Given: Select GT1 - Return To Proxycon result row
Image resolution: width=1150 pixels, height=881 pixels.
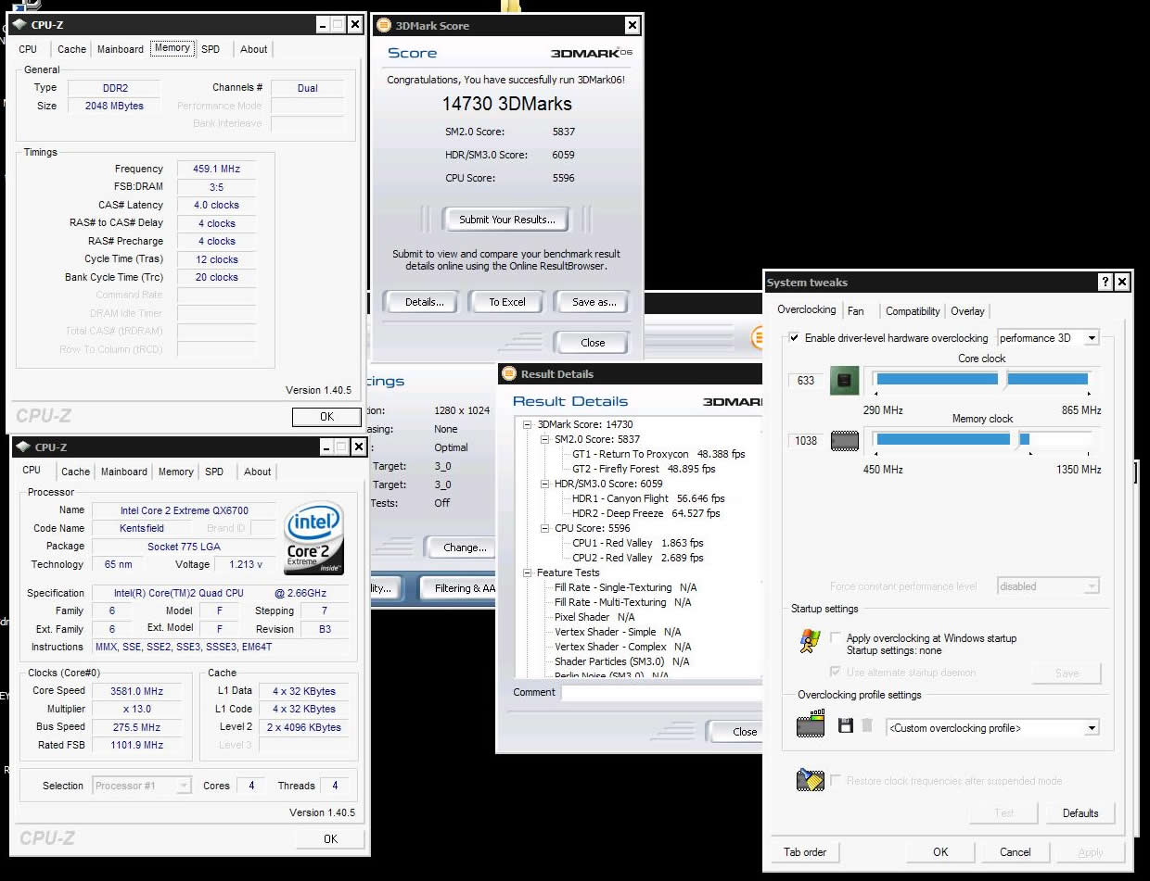Looking at the screenshot, I should click(658, 454).
